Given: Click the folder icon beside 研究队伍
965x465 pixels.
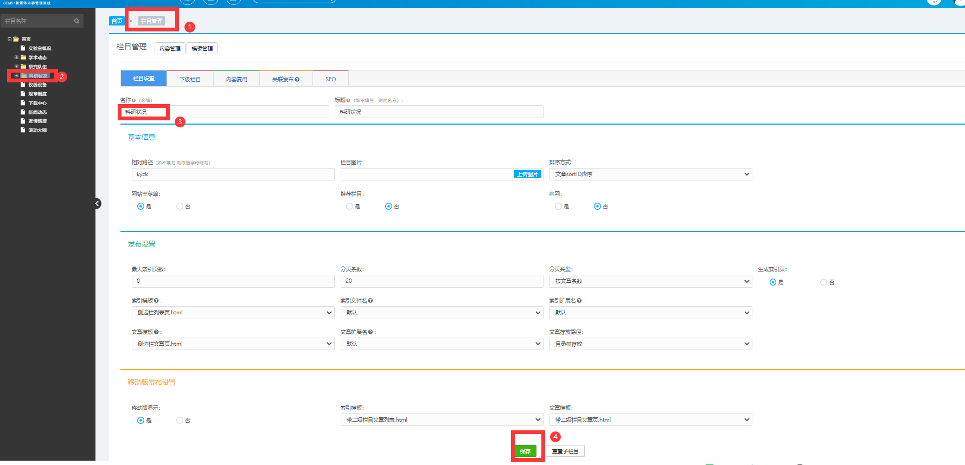Looking at the screenshot, I should [23, 67].
